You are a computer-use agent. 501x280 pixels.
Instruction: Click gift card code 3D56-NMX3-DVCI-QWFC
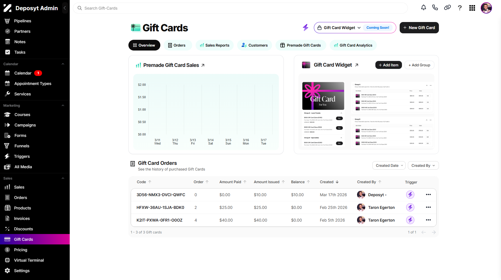click(x=161, y=195)
